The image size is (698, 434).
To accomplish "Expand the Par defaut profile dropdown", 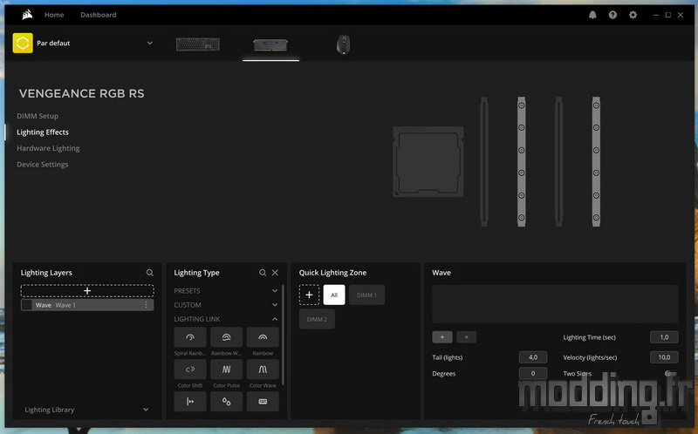I will click(149, 43).
